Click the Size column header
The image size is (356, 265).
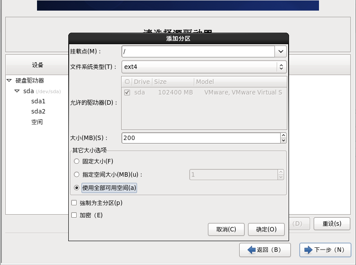tap(173, 82)
